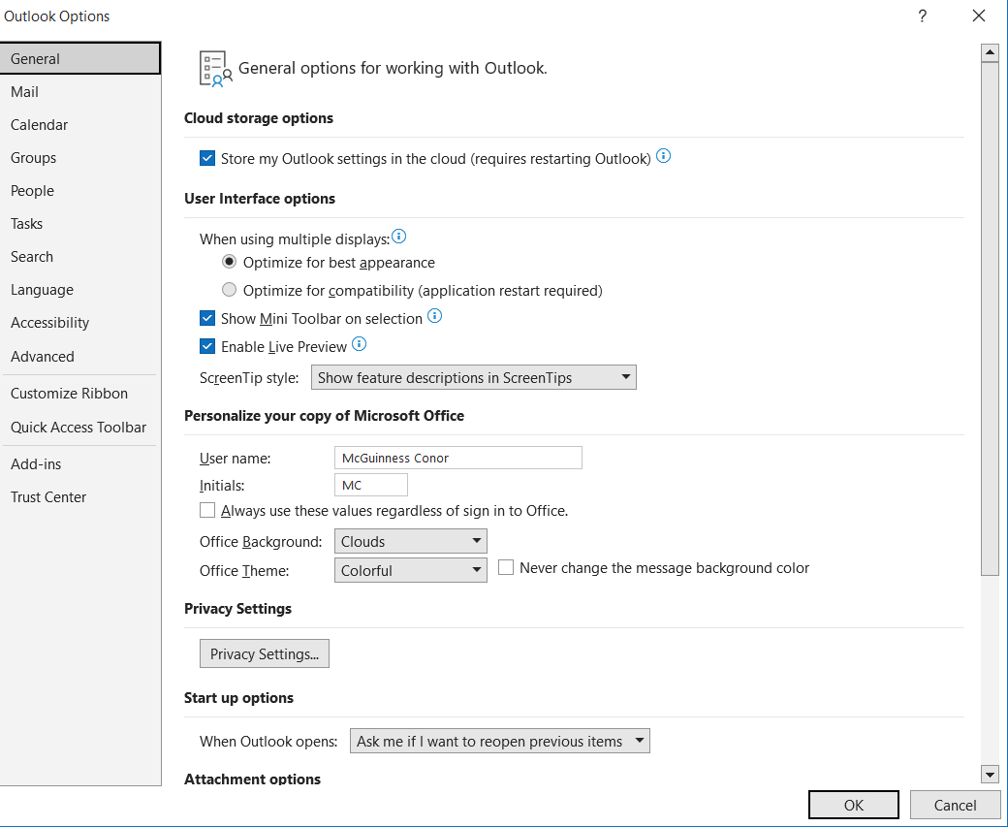Open the Quick Access Toolbar category
This screenshot has width=1008, height=827.
tap(80, 428)
